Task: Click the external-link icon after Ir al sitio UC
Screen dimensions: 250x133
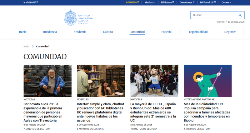Action: coord(37,2)
